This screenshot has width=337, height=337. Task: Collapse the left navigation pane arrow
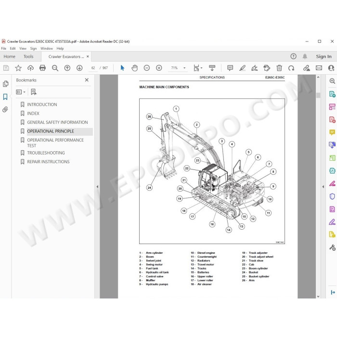pyautogui.click(x=97, y=187)
